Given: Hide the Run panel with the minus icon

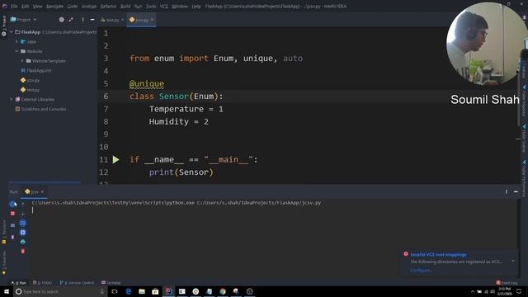Looking at the screenshot, I should pyautogui.click(x=516, y=191).
